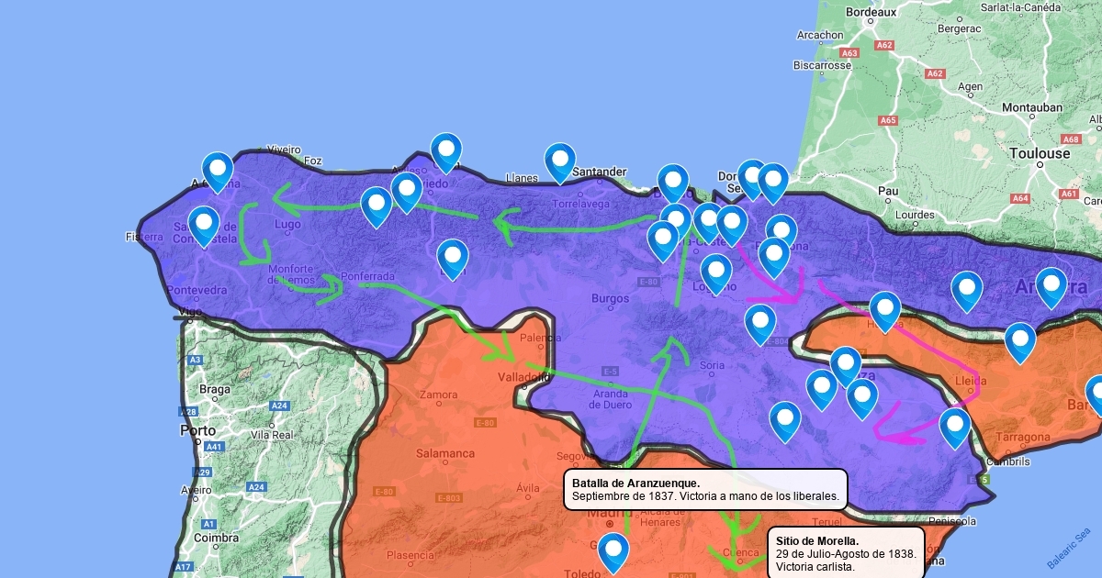Image resolution: width=1102 pixels, height=578 pixels.
Task: Select the pin over Santiago de Compostela
Action: click(204, 225)
